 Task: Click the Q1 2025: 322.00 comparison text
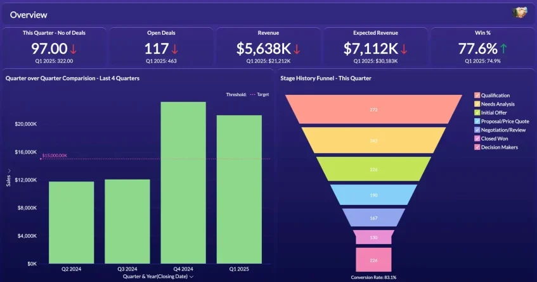pos(54,61)
